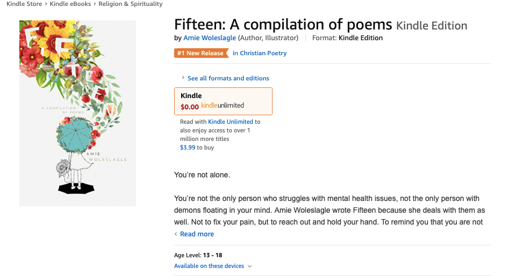Open Religion & Spirituality category breadcrumb

[x=130, y=4]
